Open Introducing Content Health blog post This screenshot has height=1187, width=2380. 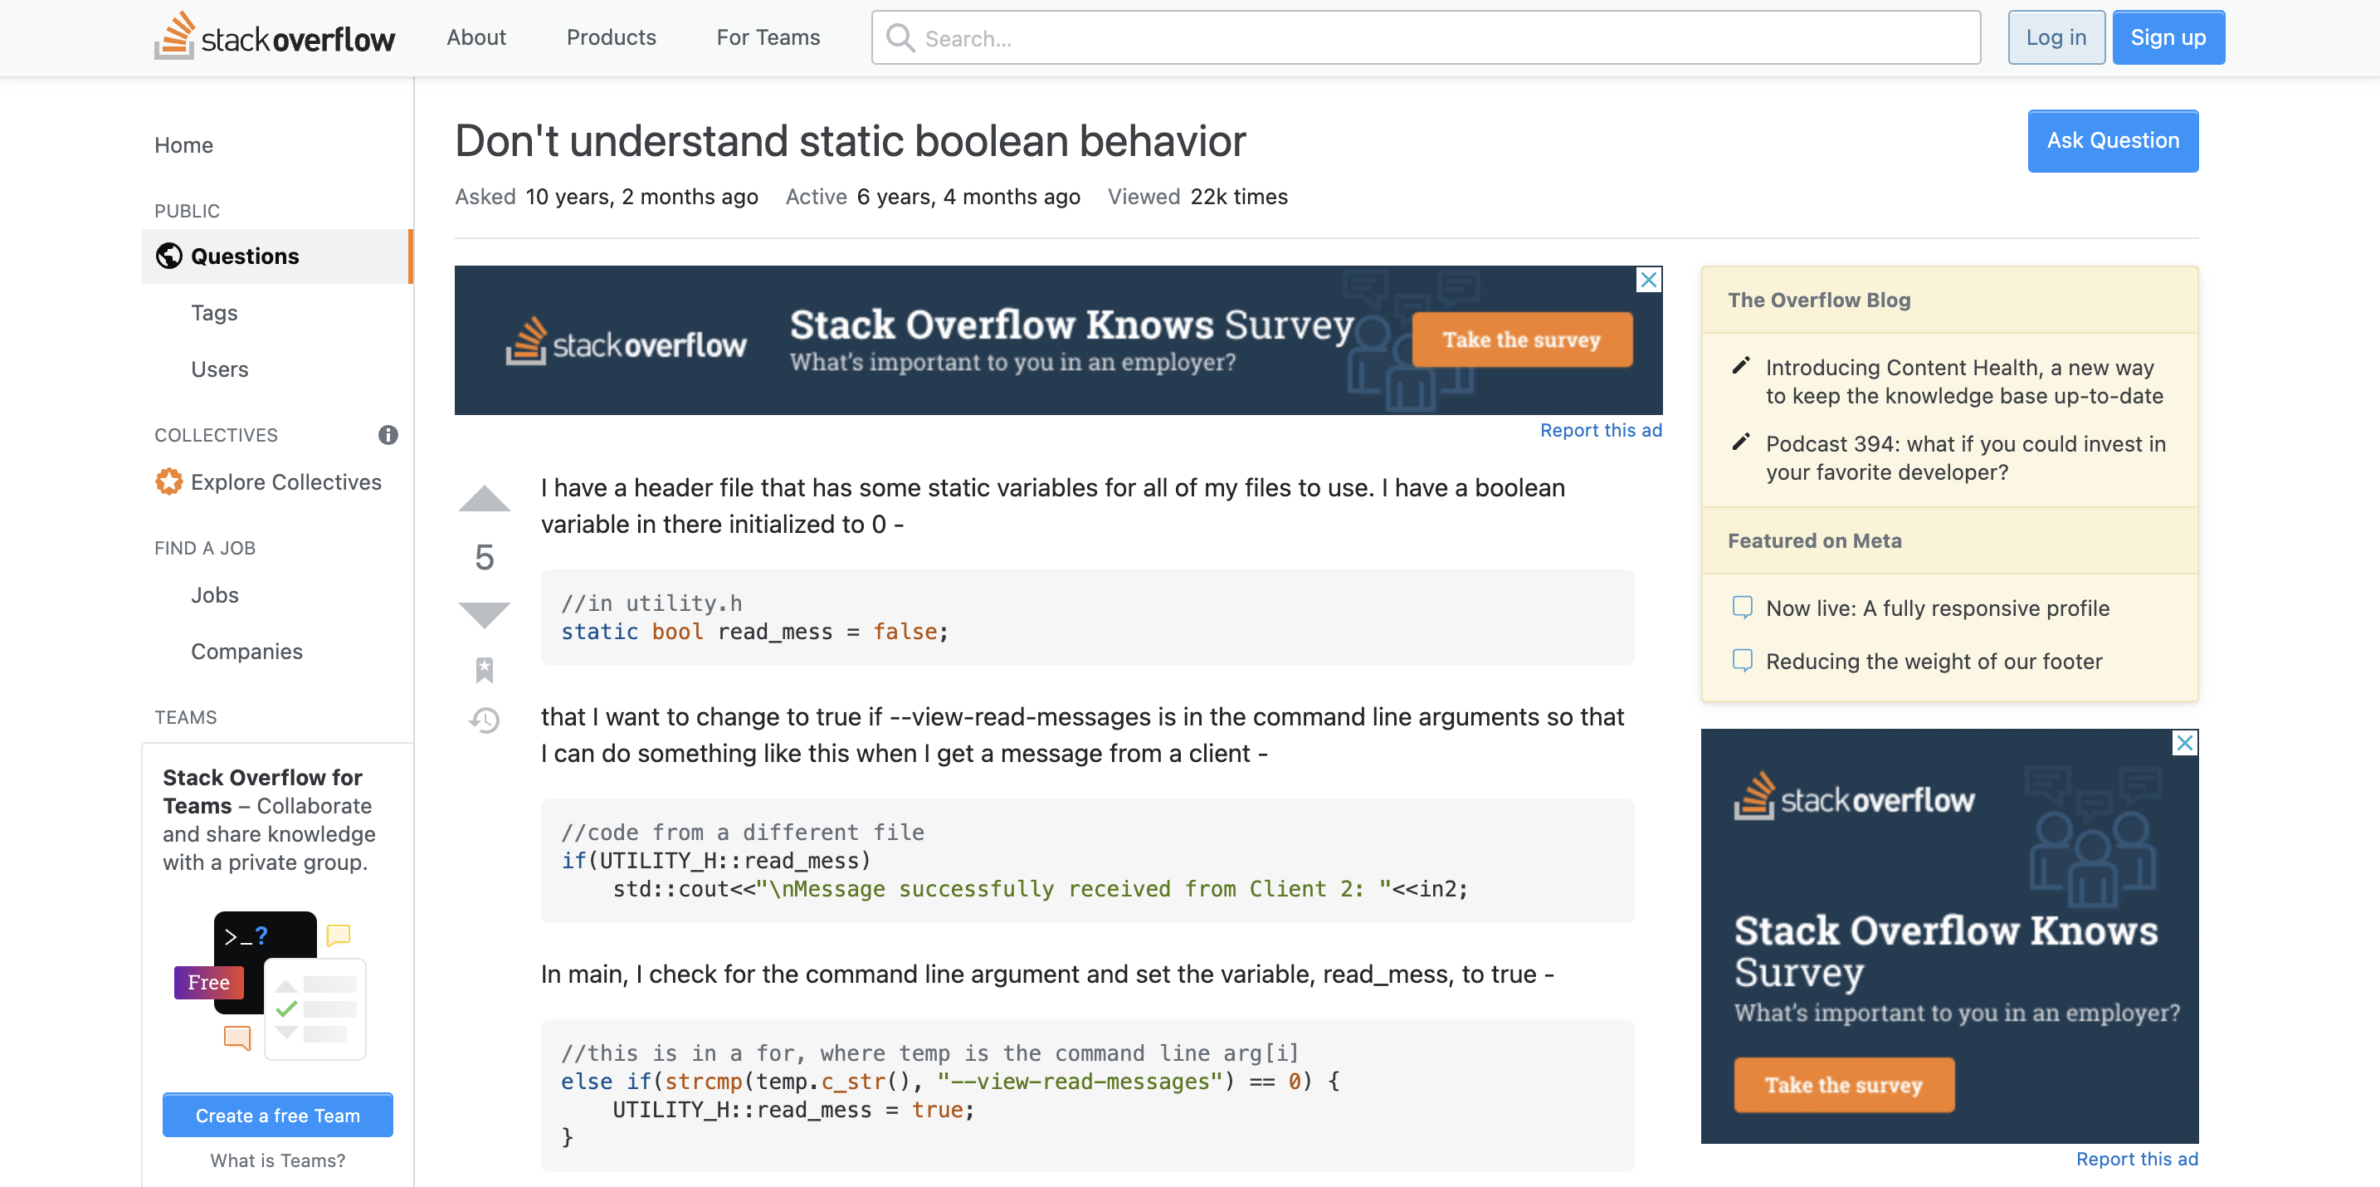point(1964,381)
